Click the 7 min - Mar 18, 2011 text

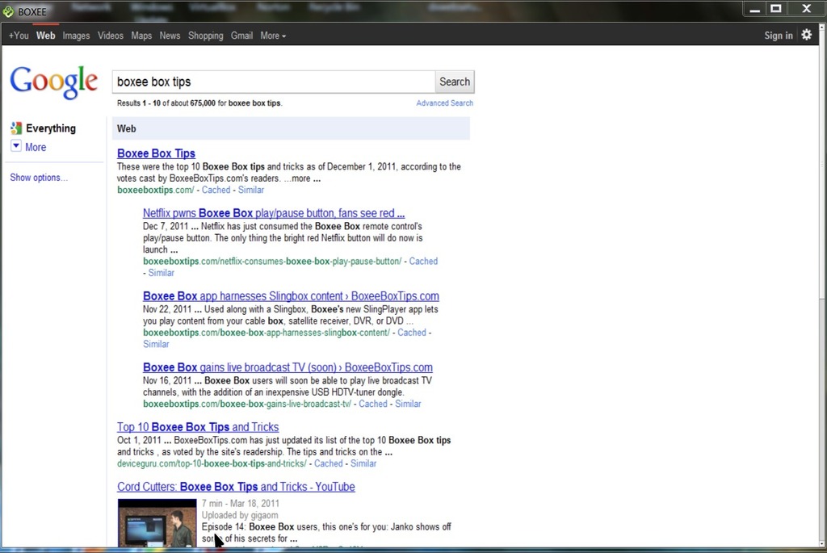pyautogui.click(x=241, y=504)
